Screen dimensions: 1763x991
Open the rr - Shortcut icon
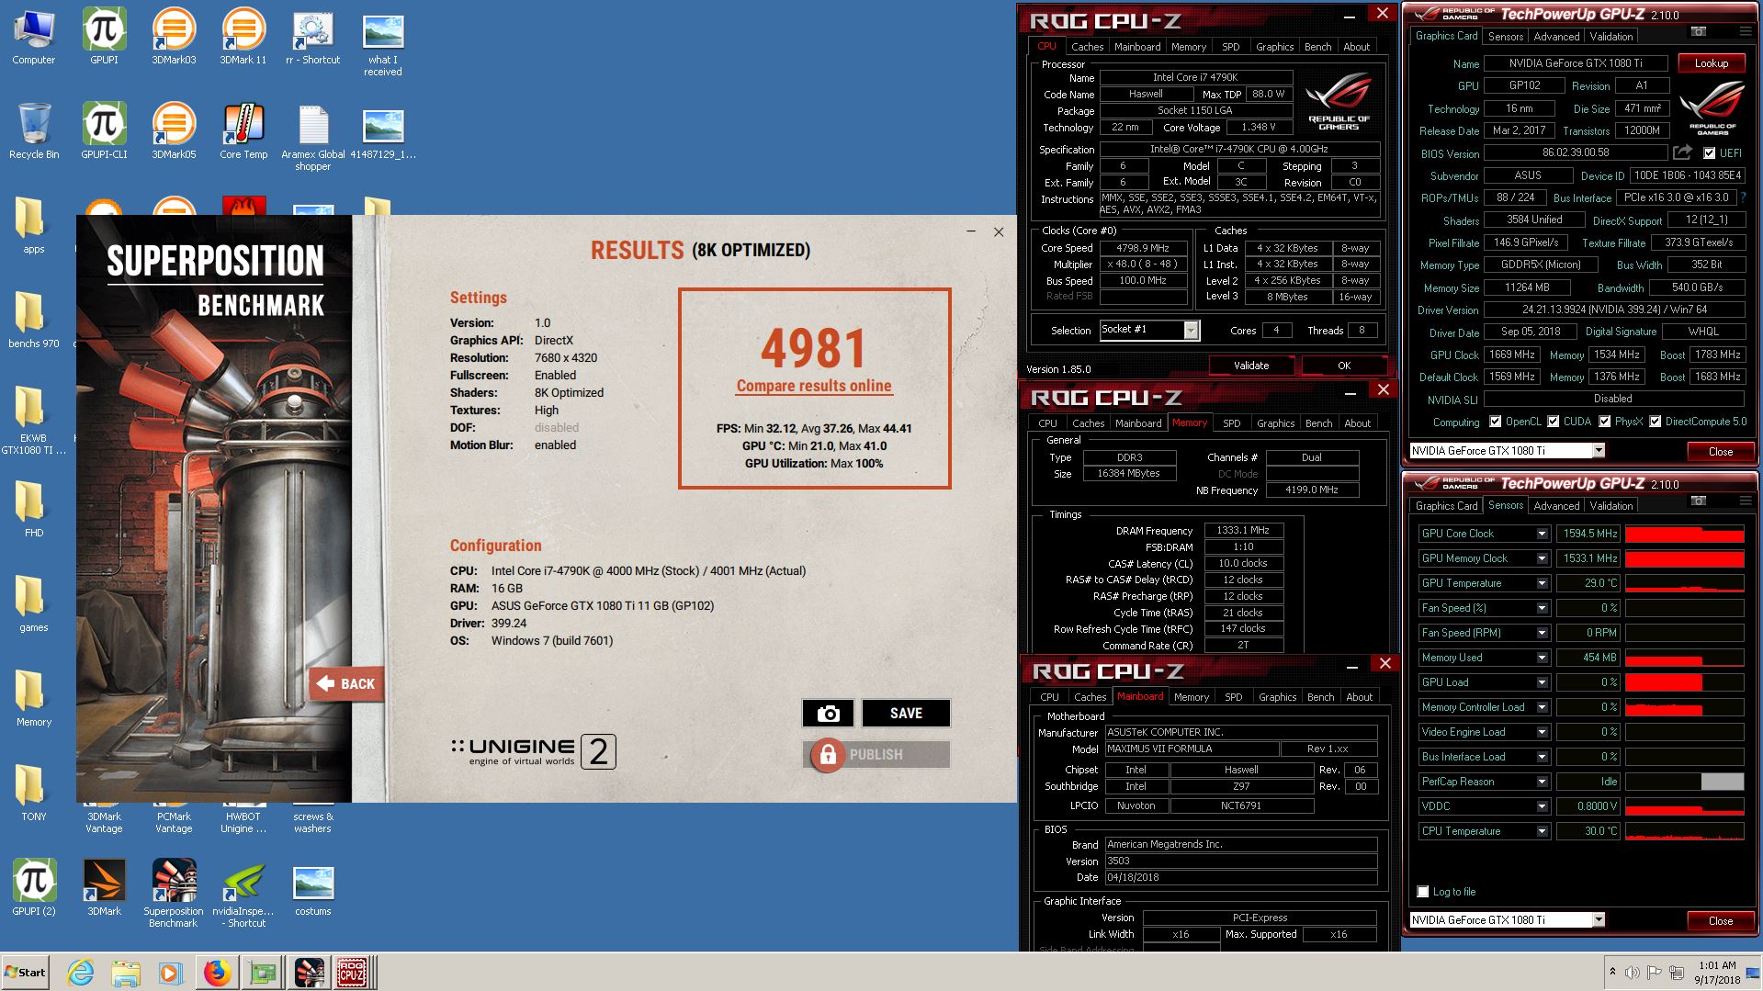coord(312,39)
